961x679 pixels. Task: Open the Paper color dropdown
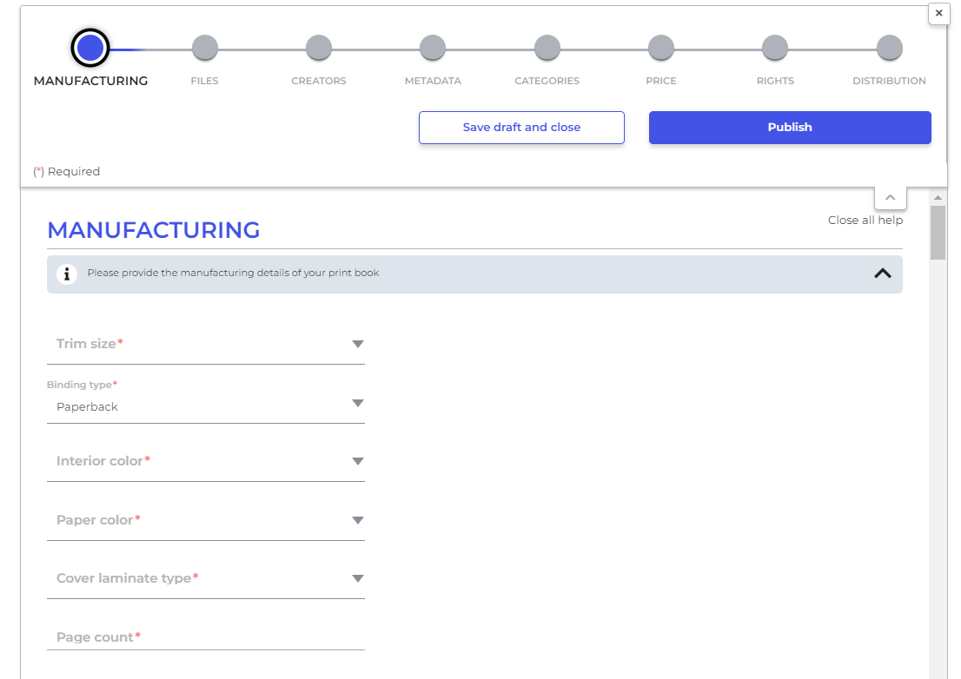pos(205,520)
